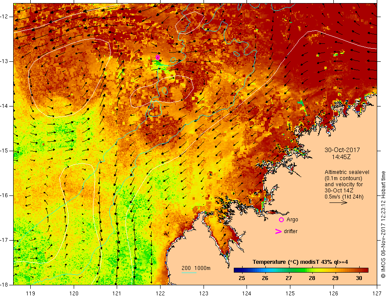This screenshot has height=298, width=386.
Task: Click the color bar tick label 26
Action: click(x=265, y=278)
